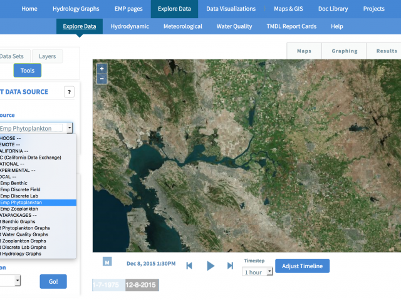Viewport: 401px width, 300px height.
Task: Open the Doc Library menu
Action: (333, 9)
